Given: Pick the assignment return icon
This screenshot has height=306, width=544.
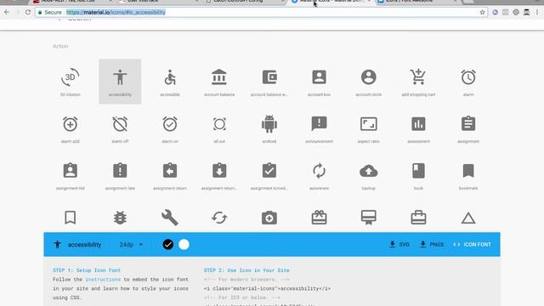Looking at the screenshot, I should (x=170, y=170).
